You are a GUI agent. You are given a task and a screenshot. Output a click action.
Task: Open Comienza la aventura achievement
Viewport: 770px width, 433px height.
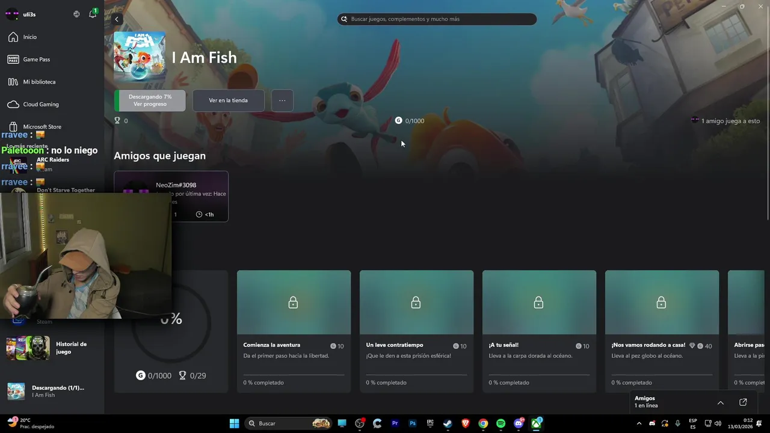tap(294, 331)
